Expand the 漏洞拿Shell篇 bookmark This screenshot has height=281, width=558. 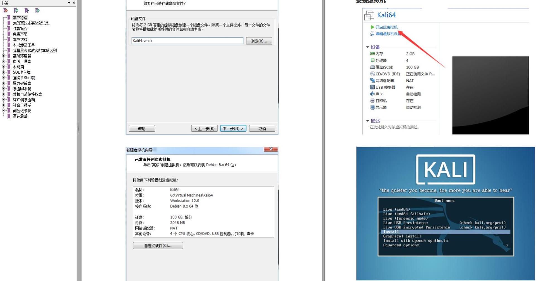[x=4, y=78]
